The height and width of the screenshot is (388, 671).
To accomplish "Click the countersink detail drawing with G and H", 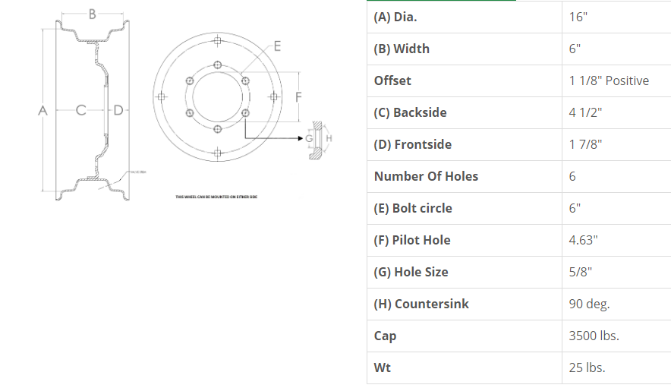I will point(318,139).
